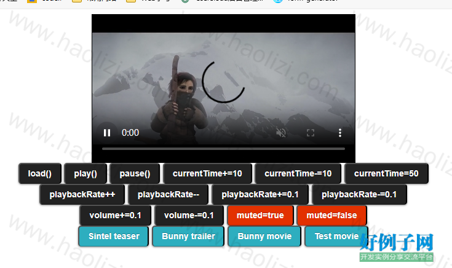Decrease speed with playbackRate--
452x268 pixels.
[169, 194]
